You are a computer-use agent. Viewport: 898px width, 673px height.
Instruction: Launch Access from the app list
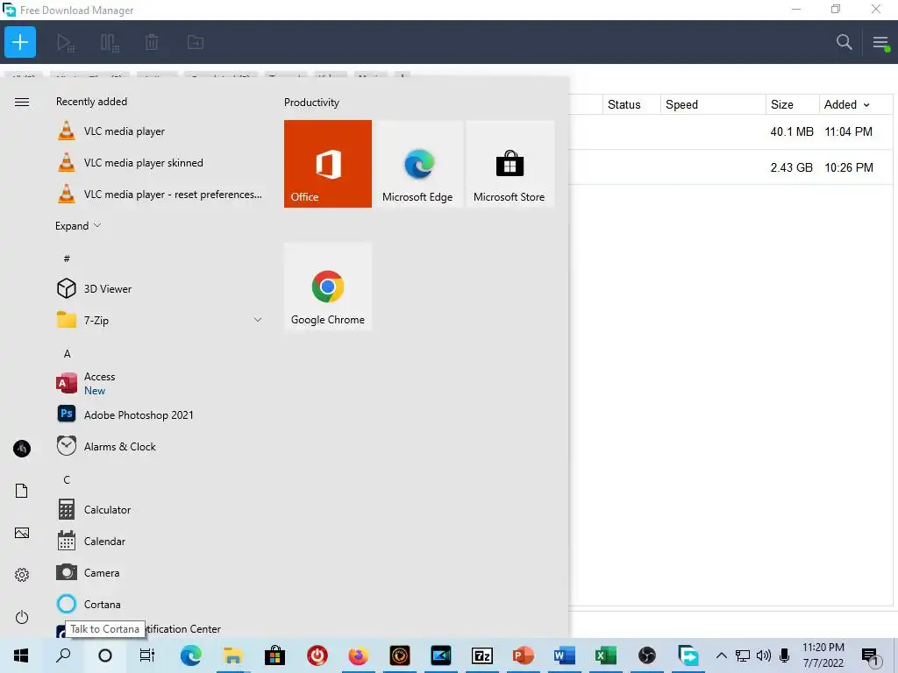160,384
